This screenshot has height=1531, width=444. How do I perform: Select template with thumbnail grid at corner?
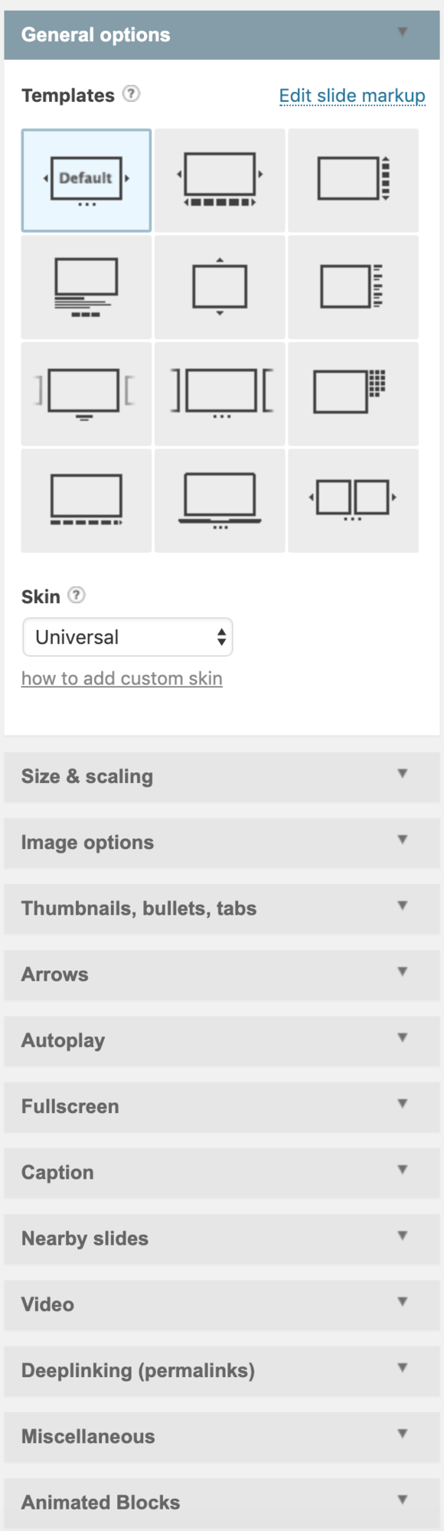click(353, 393)
